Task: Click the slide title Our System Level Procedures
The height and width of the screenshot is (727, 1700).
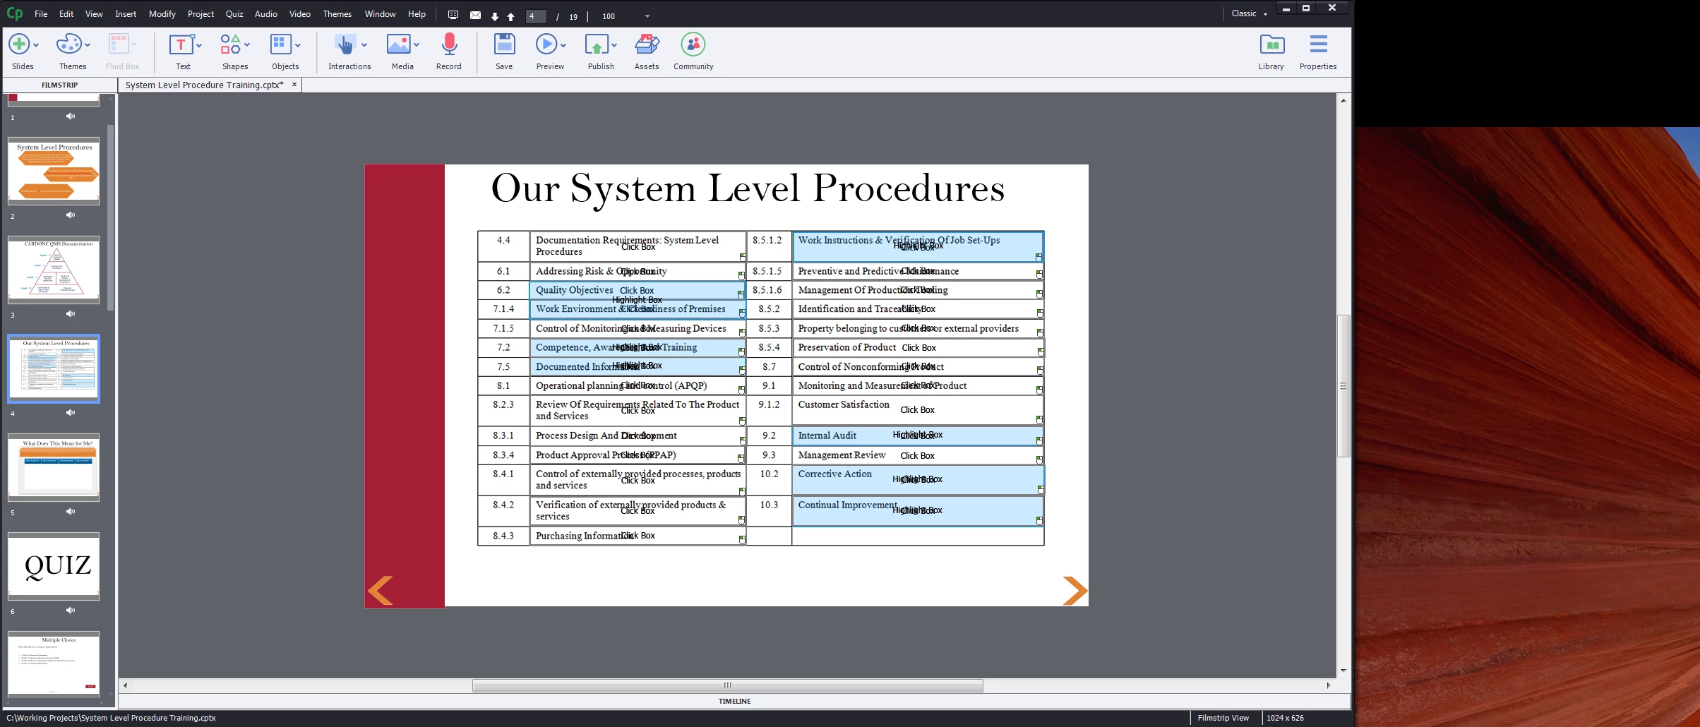Action: point(748,190)
